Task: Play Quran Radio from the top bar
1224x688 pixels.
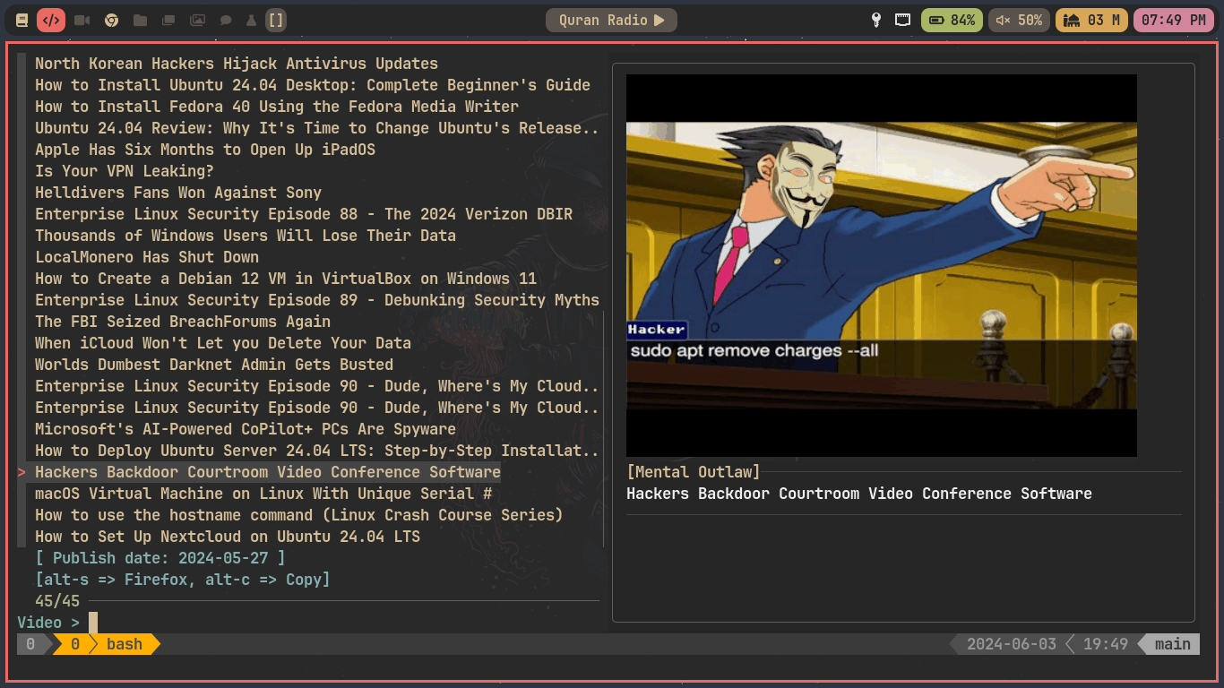Action: (x=611, y=20)
